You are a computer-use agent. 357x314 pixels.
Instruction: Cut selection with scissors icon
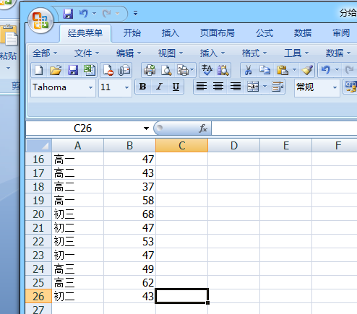tap(248, 70)
